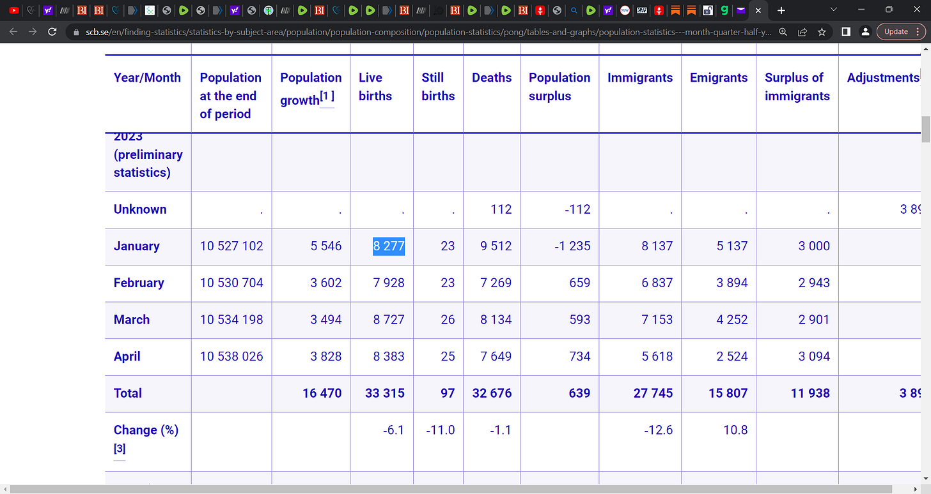Open the Chrome profile avatar icon

pyautogui.click(x=865, y=31)
